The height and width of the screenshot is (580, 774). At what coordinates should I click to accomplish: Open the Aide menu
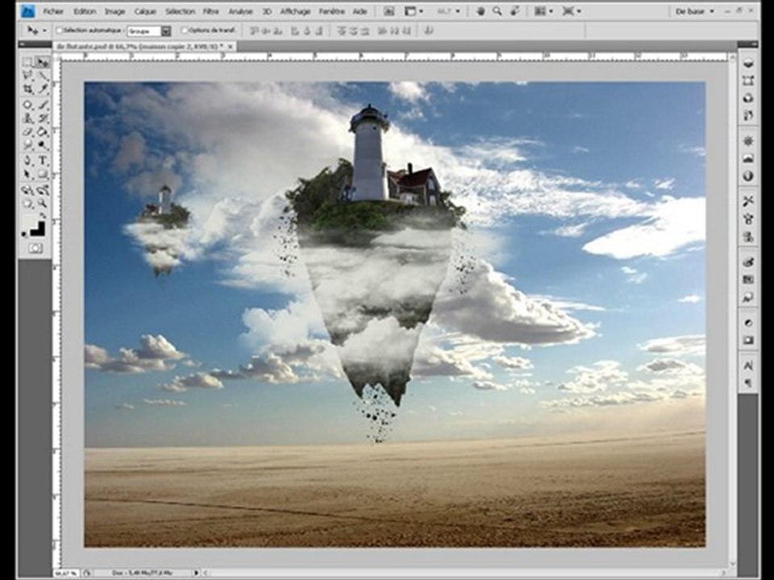pos(360,10)
